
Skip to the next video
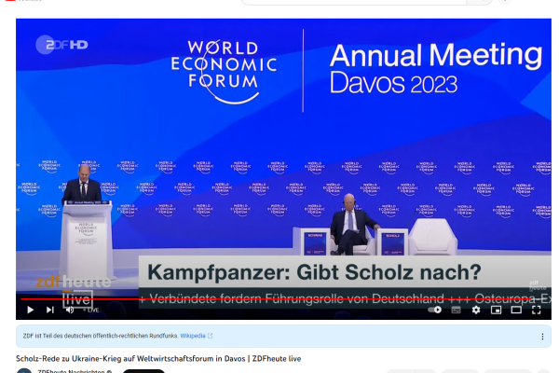pyautogui.click(x=50, y=310)
